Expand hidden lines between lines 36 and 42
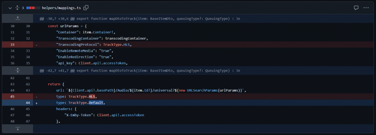This screenshot has width=376, height=135. pyautogui.click(x=18, y=70)
